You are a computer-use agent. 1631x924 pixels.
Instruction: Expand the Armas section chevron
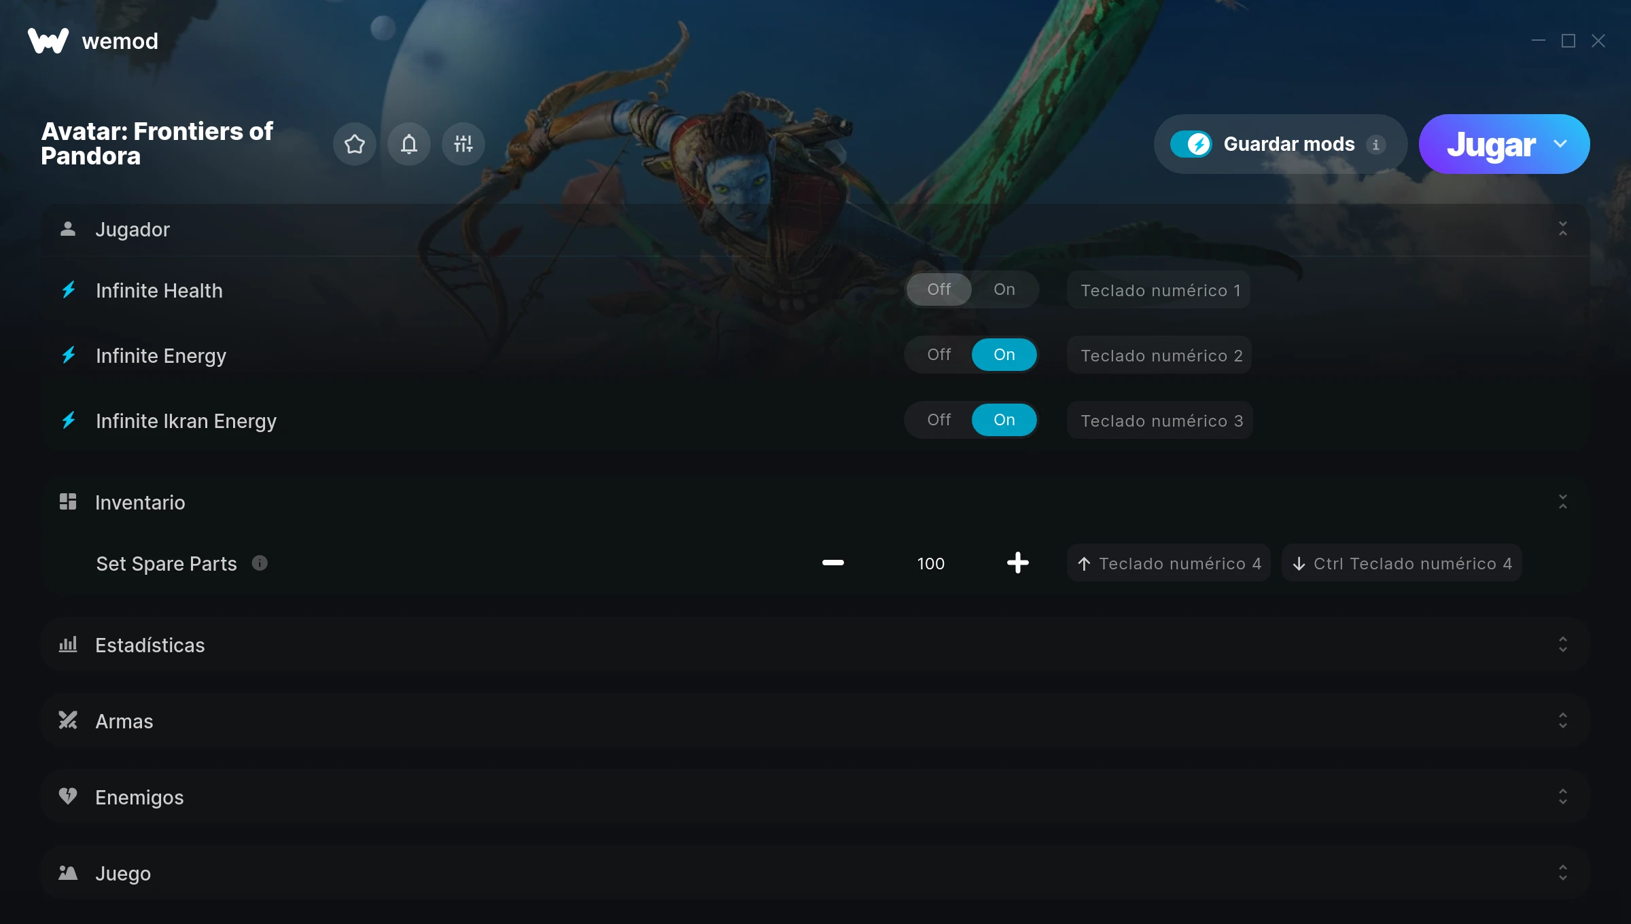pos(1563,720)
